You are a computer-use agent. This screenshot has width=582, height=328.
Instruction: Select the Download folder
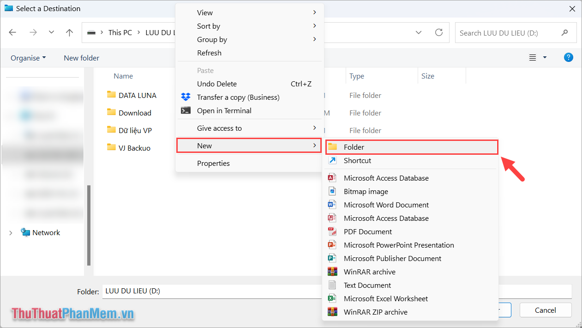(135, 113)
